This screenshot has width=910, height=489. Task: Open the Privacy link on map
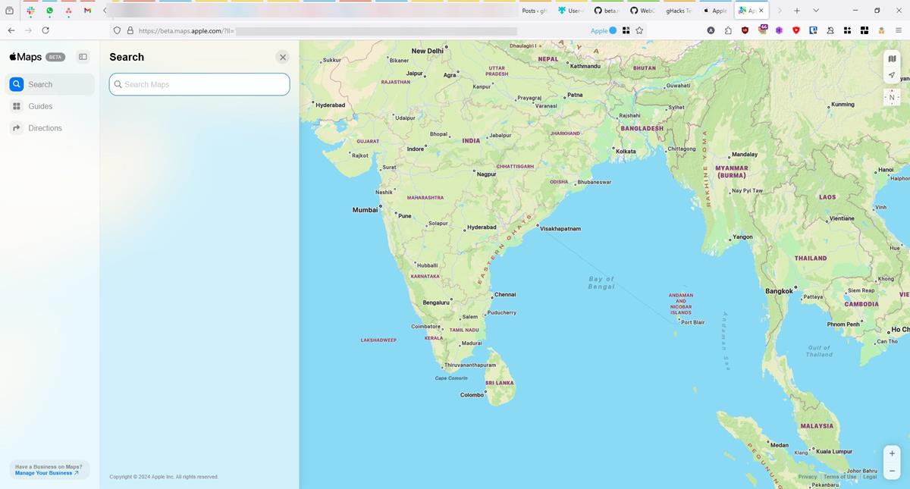807,477
